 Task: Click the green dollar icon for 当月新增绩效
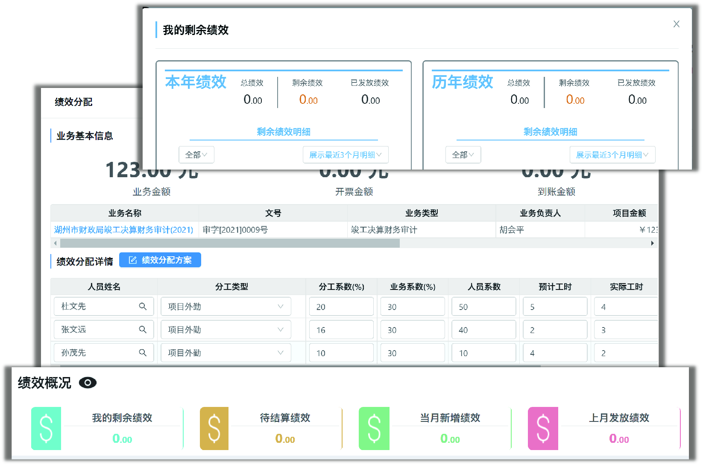(x=374, y=428)
